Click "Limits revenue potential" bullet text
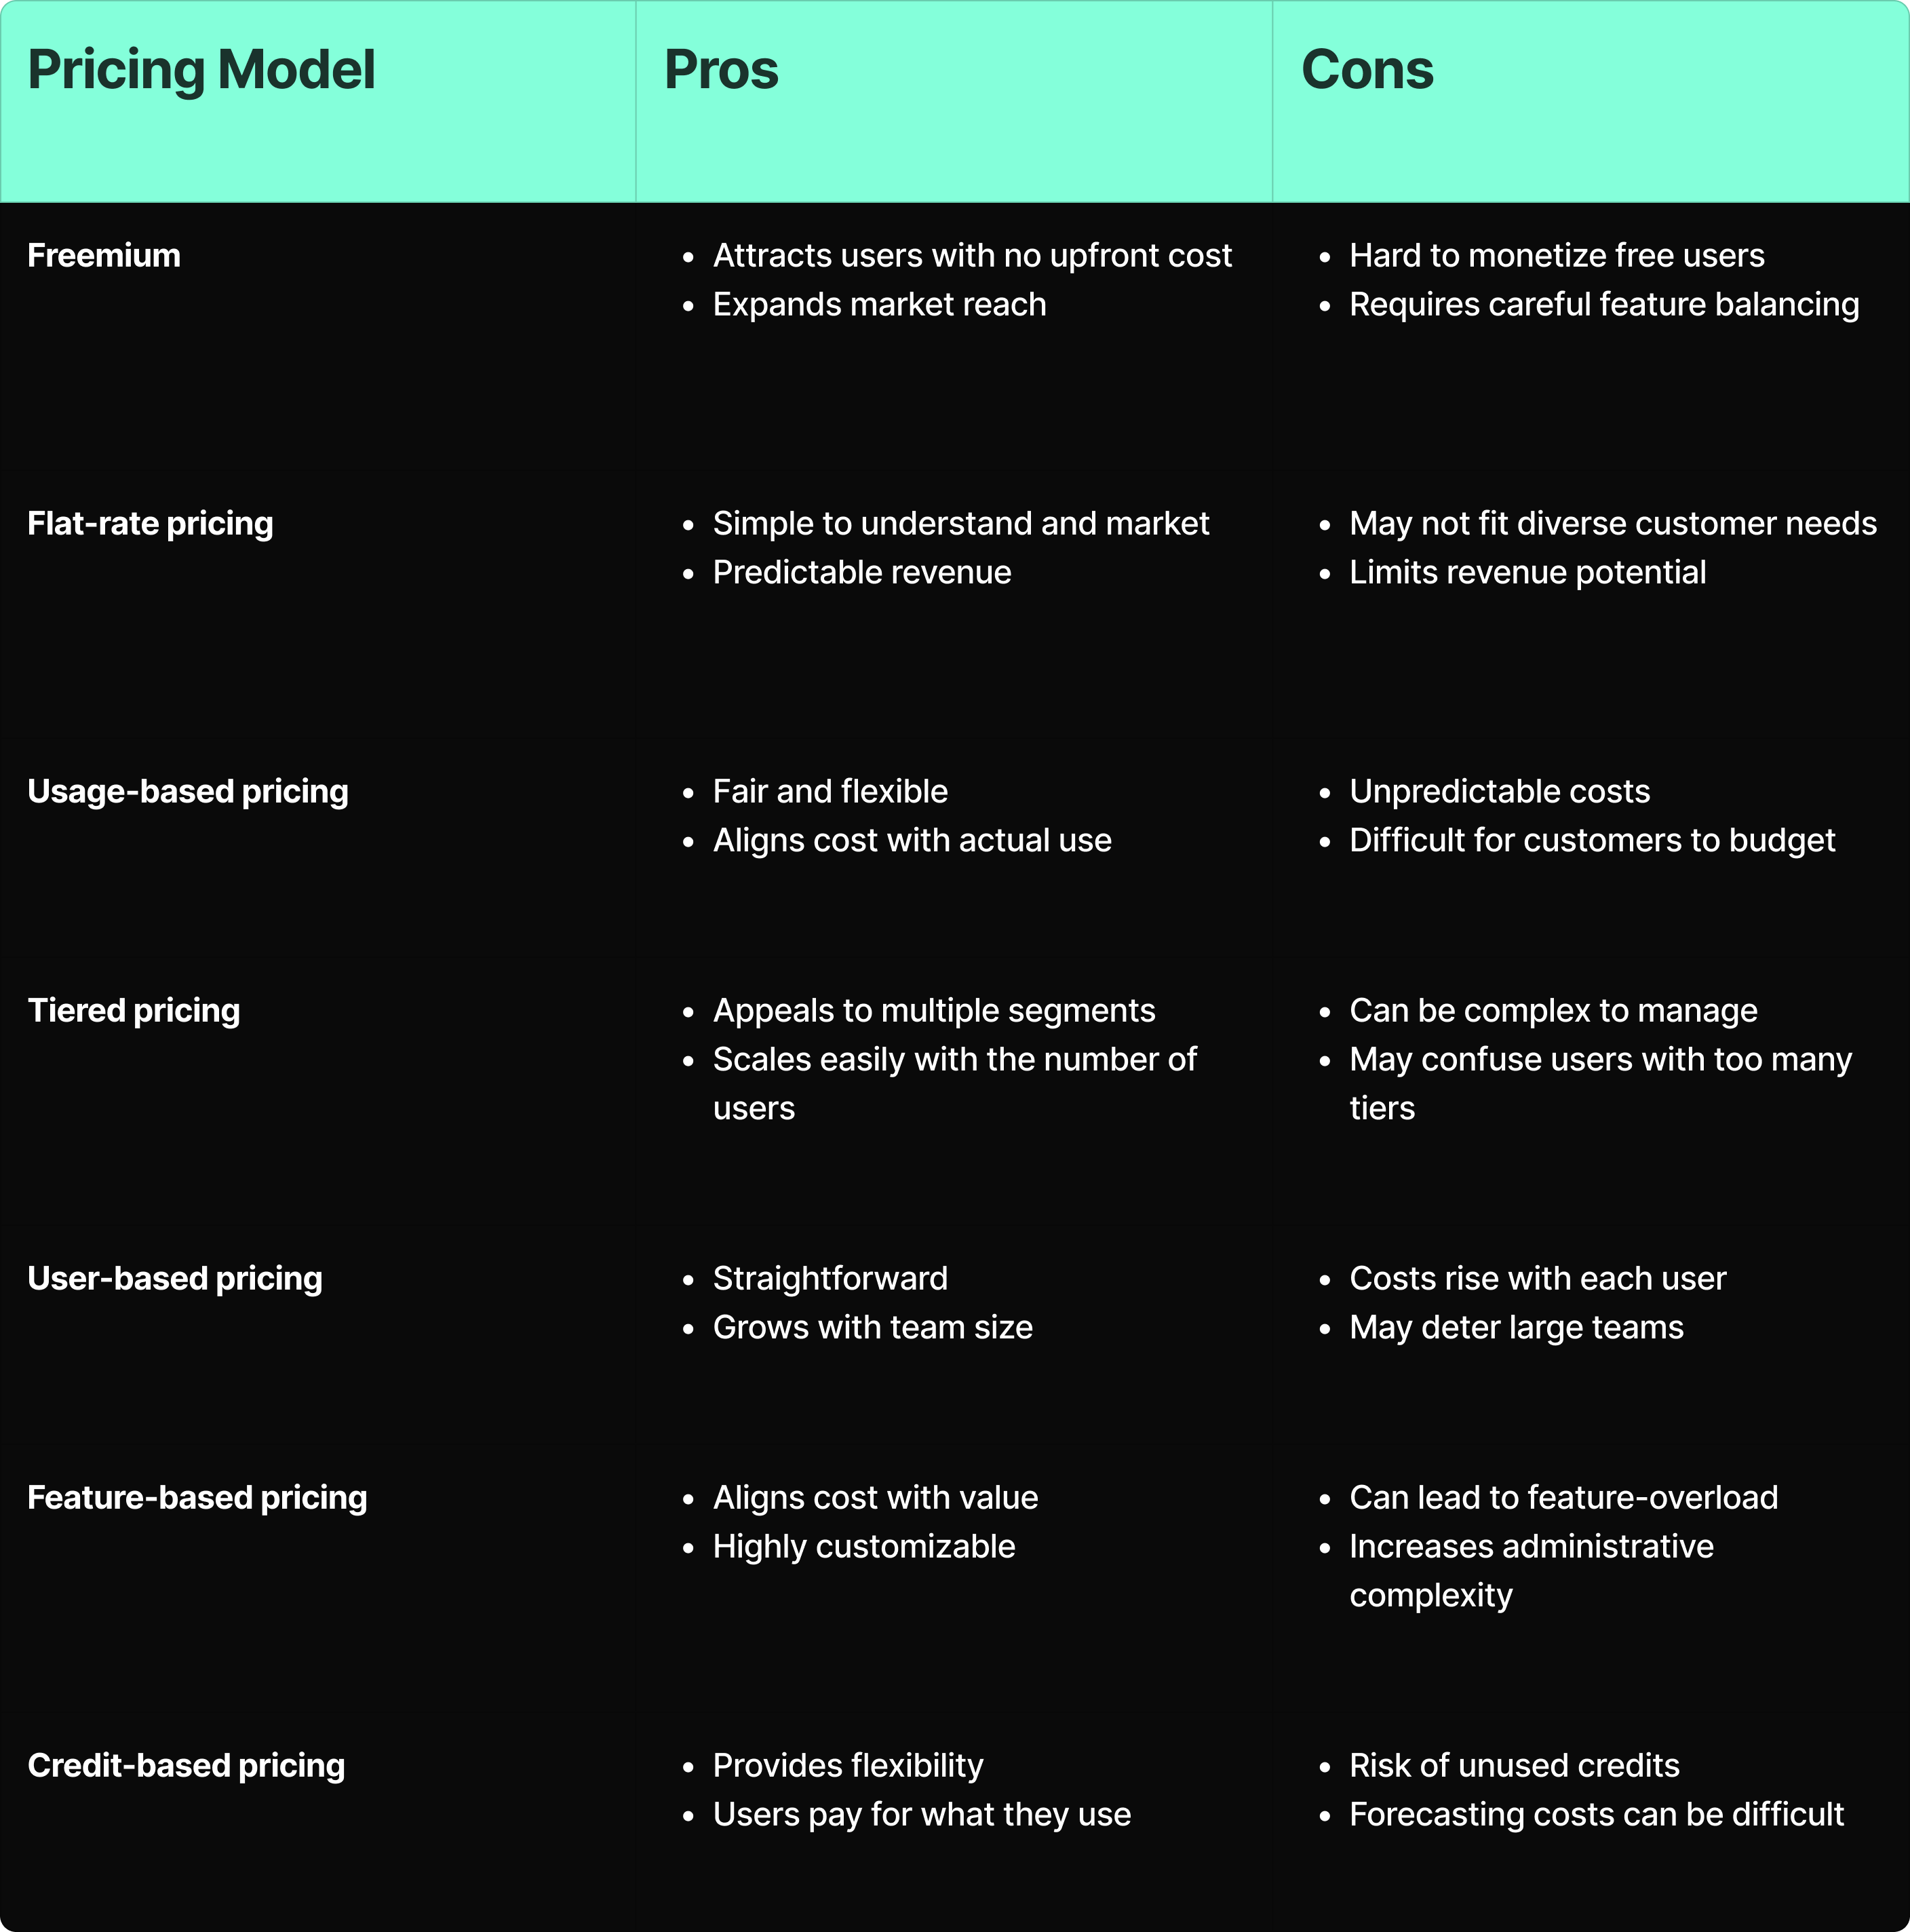This screenshot has height=1932, width=1910. click(x=1527, y=573)
